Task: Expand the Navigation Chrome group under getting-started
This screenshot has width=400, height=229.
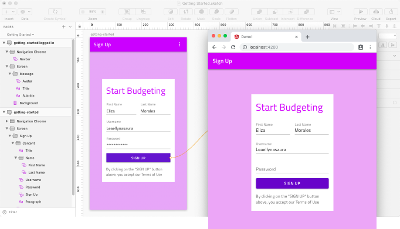Action: click(7, 121)
